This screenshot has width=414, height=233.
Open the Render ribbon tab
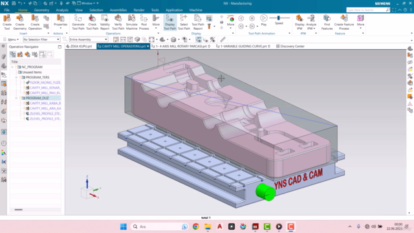[x=139, y=10]
